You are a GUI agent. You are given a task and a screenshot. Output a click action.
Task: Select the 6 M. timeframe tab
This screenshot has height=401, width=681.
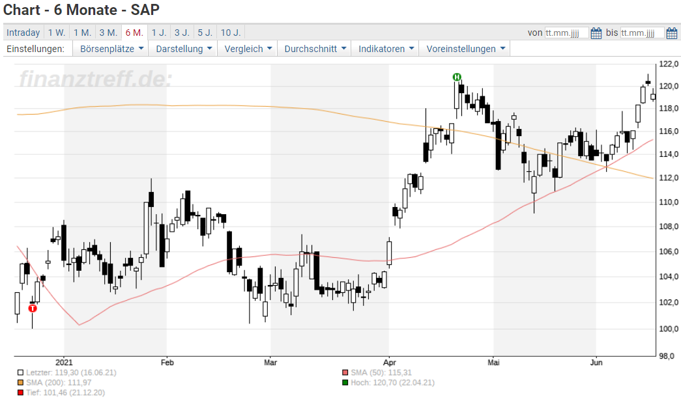[x=134, y=33]
